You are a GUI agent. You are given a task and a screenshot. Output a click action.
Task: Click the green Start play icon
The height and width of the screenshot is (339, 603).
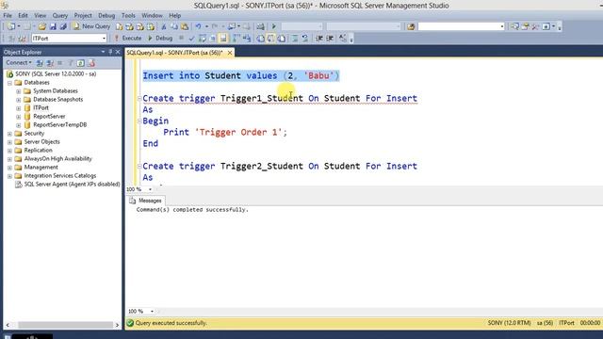(274, 26)
